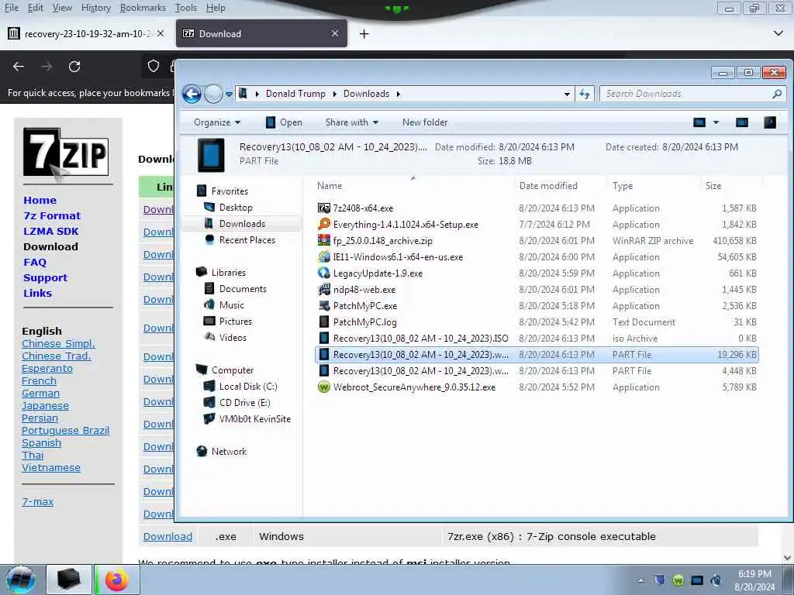The image size is (794, 595).
Task: Open Firefox History menu
Action: click(x=95, y=8)
